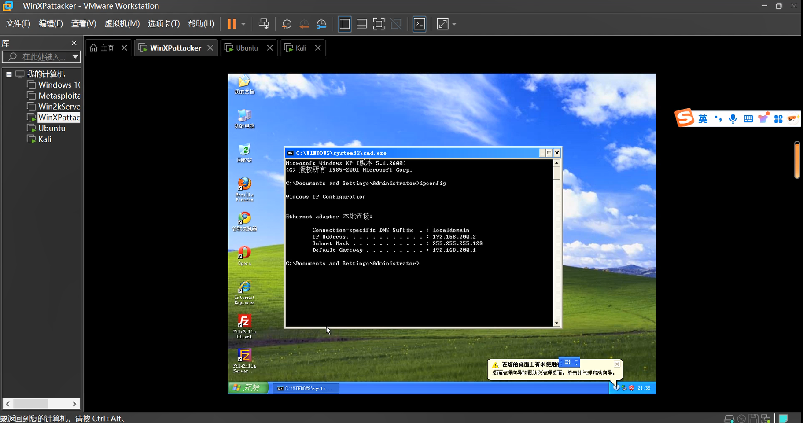
Task: Open the snapshot manager
Action: tap(321, 24)
